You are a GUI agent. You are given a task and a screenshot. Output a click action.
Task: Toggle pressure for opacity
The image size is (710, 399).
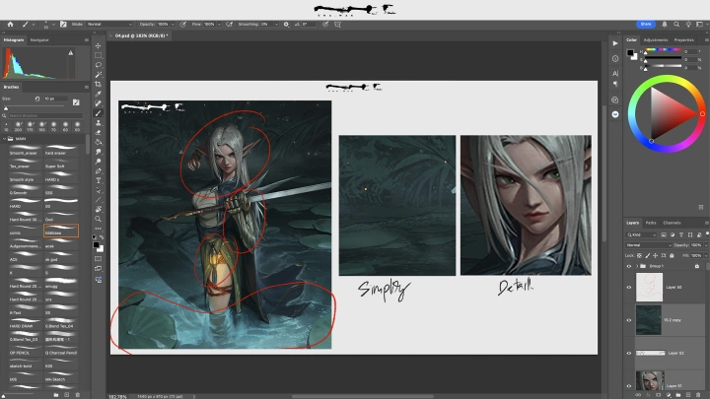(183, 25)
